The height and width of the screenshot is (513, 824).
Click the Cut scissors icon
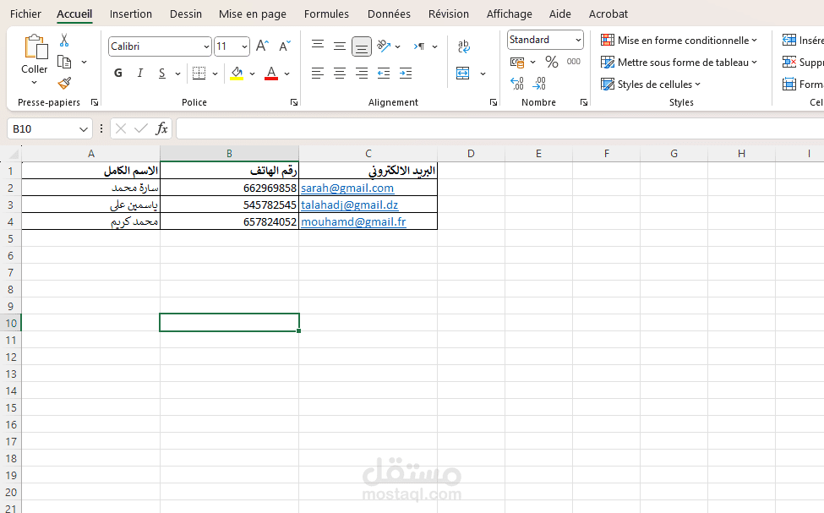[x=64, y=40]
